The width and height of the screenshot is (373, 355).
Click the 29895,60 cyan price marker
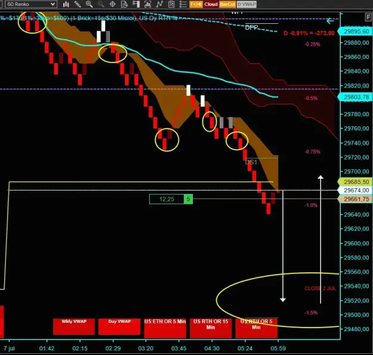(355, 32)
